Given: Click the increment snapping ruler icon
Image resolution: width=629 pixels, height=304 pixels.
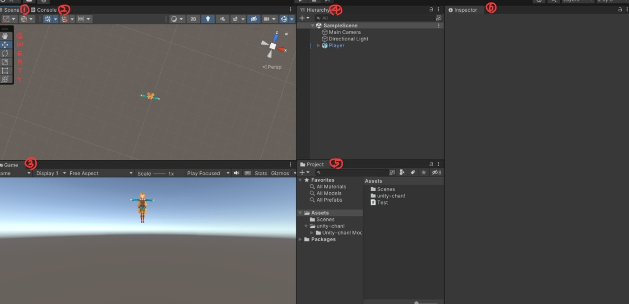Looking at the screenshot, I should (x=81, y=19).
